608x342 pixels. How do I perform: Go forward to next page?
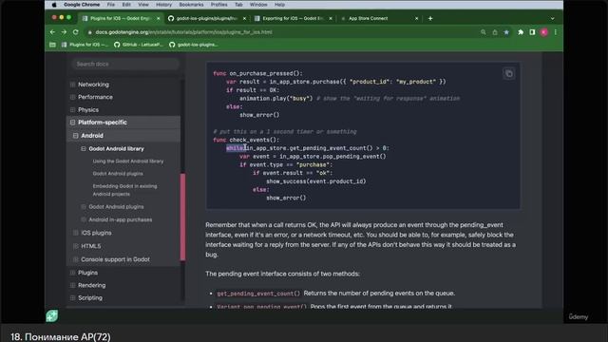(64, 32)
